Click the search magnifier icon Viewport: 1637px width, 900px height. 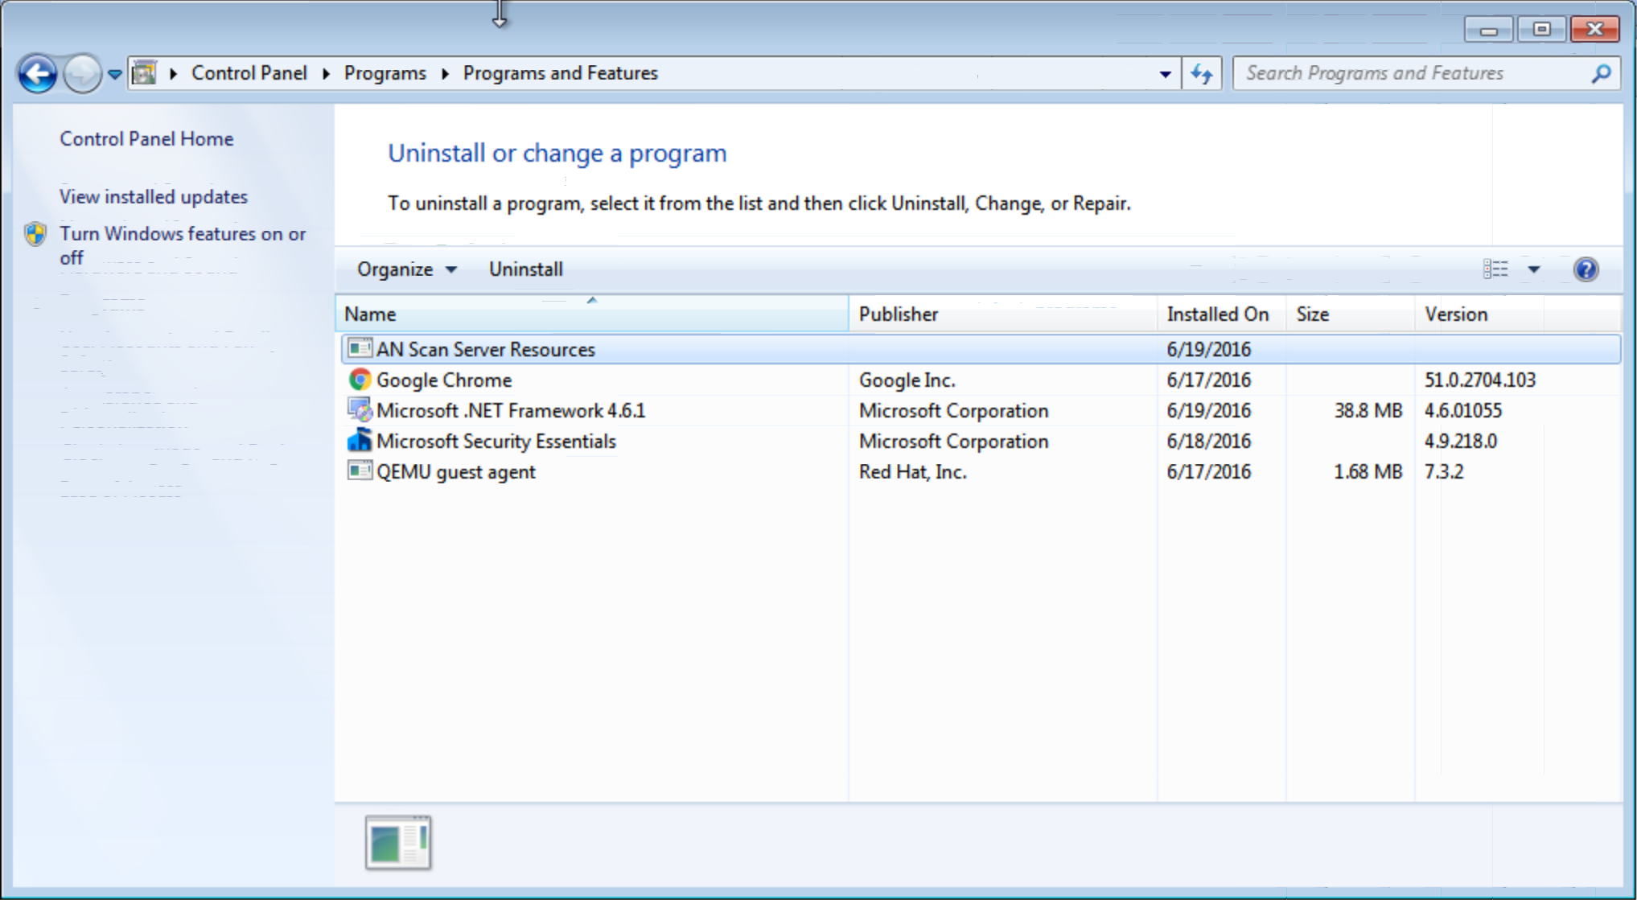click(x=1602, y=73)
